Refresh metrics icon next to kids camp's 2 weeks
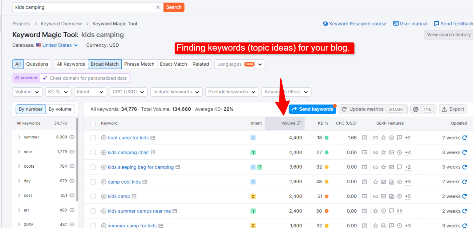This screenshot has height=228, width=473. pos(465,196)
